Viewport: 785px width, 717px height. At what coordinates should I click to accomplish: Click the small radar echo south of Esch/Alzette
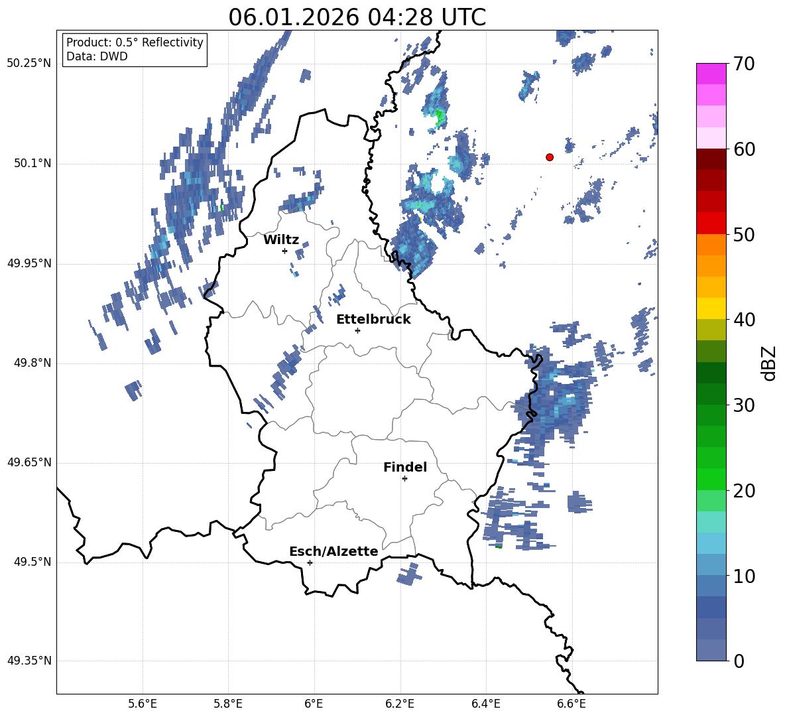point(410,574)
